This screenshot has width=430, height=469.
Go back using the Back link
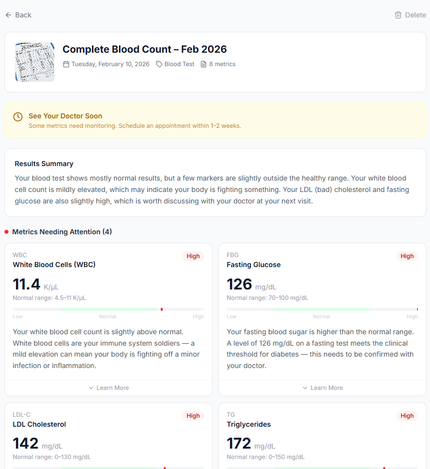click(18, 15)
